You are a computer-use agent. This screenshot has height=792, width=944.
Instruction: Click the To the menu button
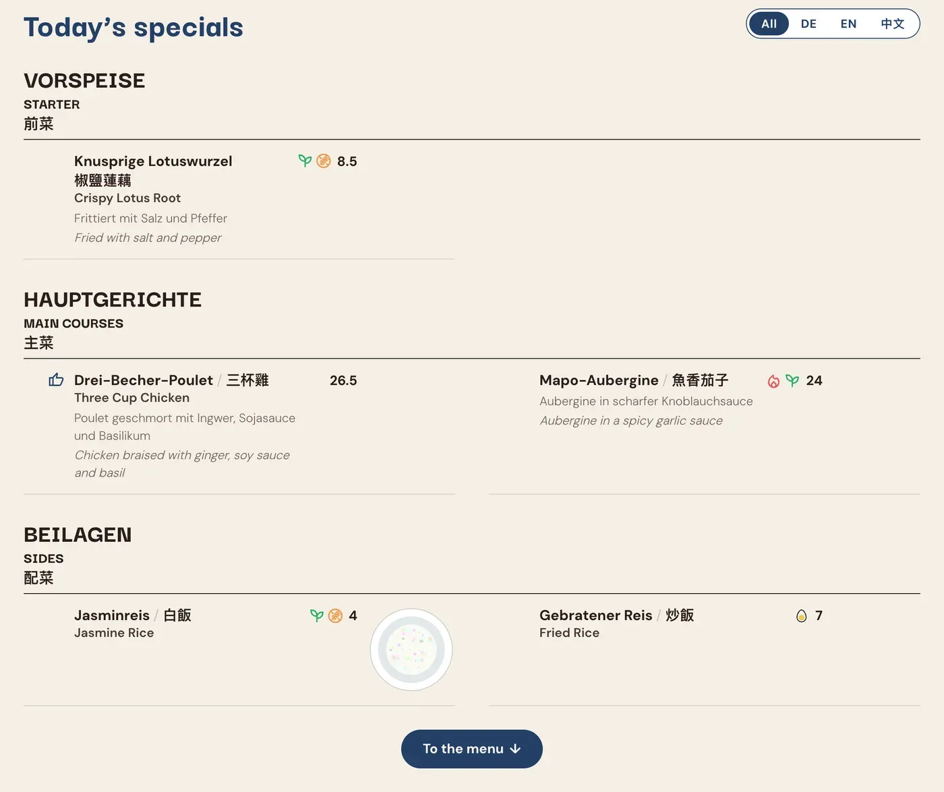[472, 749]
